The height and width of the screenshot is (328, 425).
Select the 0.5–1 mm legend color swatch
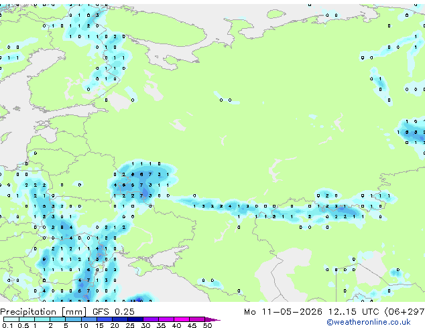[27, 319]
